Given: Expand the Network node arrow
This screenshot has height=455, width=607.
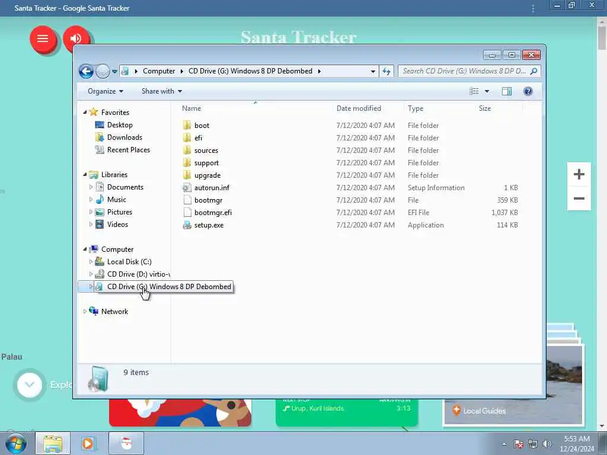Looking at the screenshot, I should pos(85,312).
